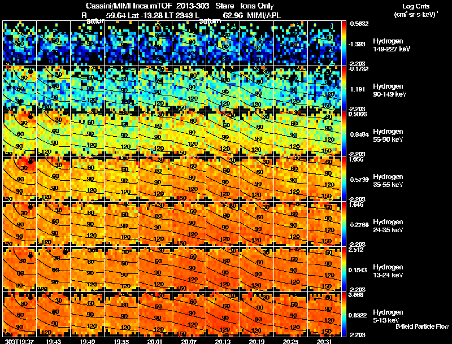
Task: Click the 19:55 time axis label
Action: [121, 341]
